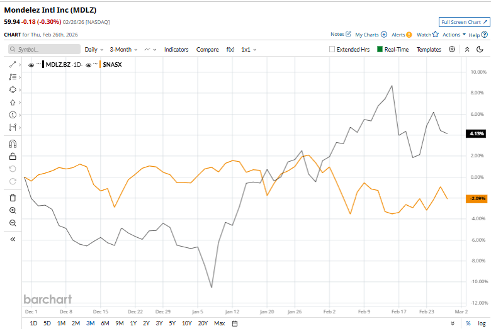Open custom date range calendar
Viewport: 491px width, 331px height.
tap(235, 323)
